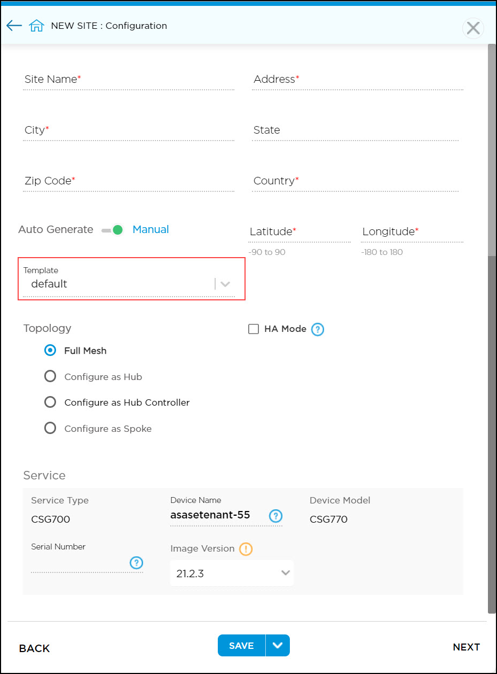This screenshot has height=674, width=497.
Task: Select the Full Mesh topology
Action: (50, 350)
